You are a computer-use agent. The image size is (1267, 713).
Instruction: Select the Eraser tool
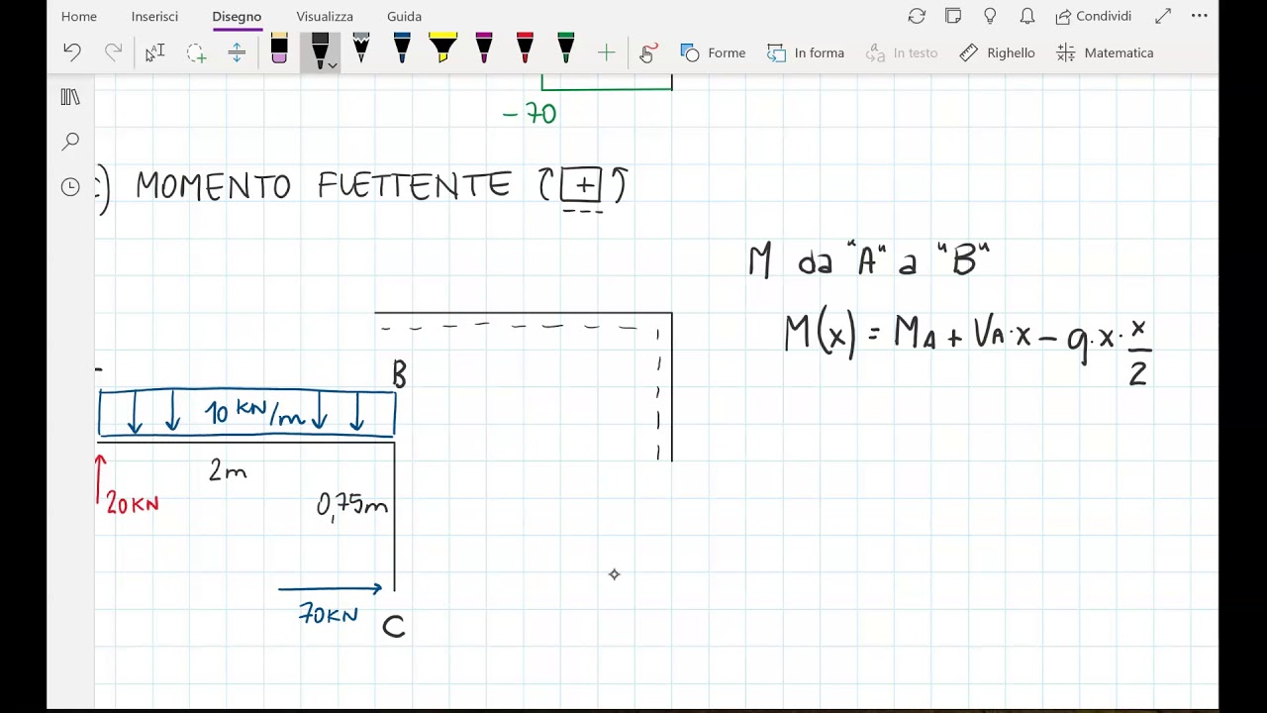tap(279, 51)
